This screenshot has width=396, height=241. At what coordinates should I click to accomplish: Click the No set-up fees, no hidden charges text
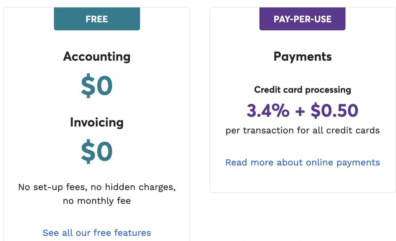(97, 187)
